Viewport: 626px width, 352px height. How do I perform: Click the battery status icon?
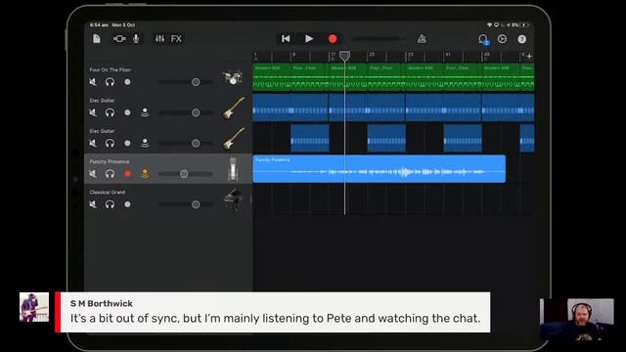click(x=524, y=24)
